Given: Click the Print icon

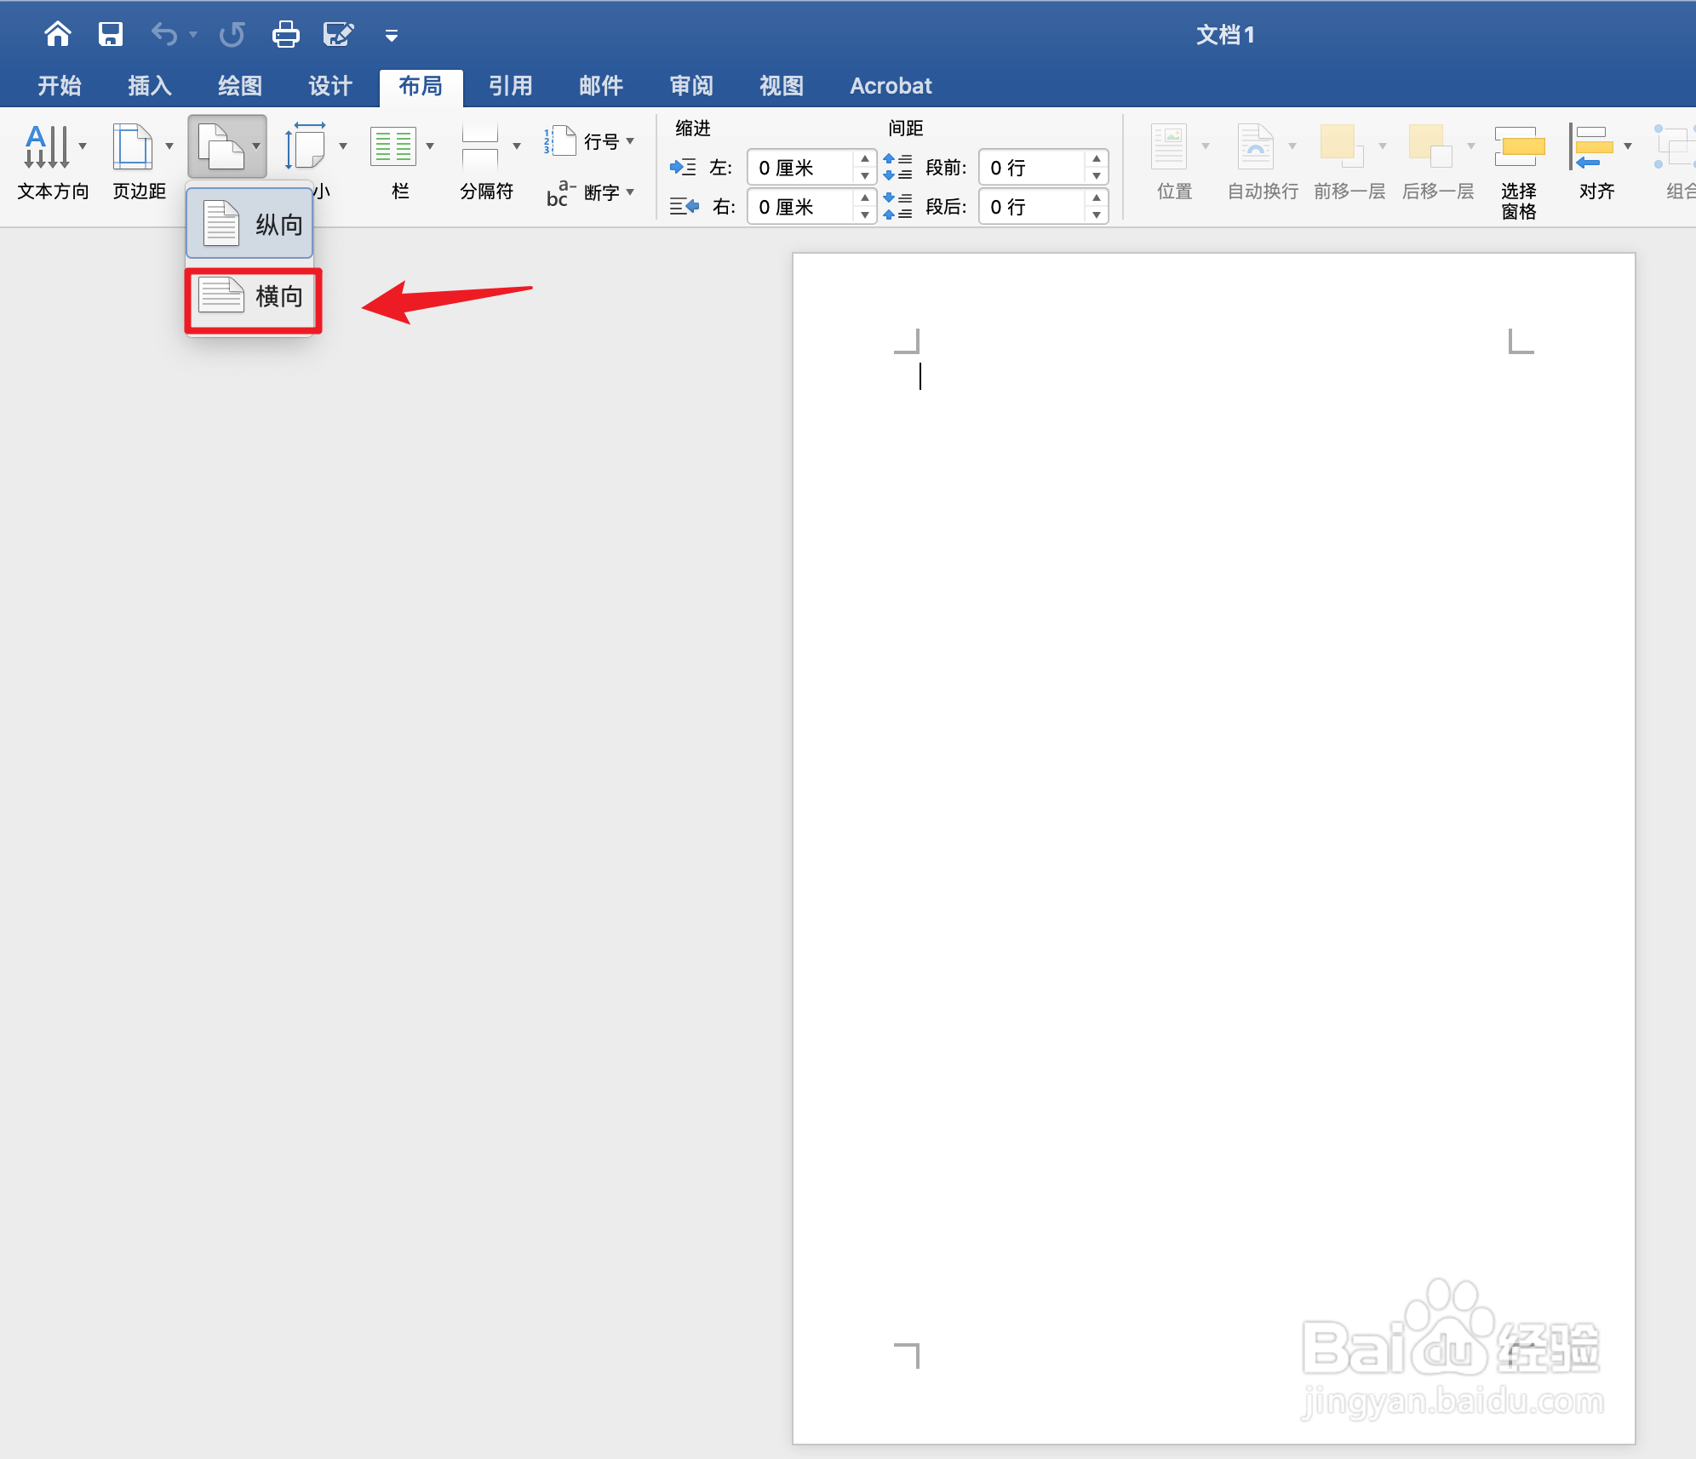Looking at the screenshot, I should 285,34.
